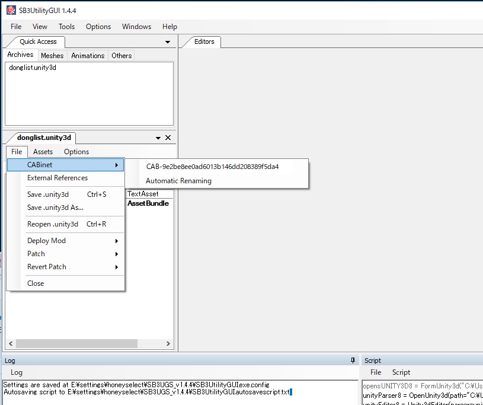Open the Windows menu in the menu bar
483x405 pixels.
pyautogui.click(x=136, y=27)
